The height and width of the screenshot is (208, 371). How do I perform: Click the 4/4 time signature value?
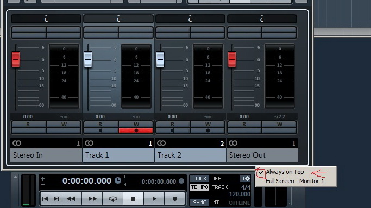coord(246,187)
